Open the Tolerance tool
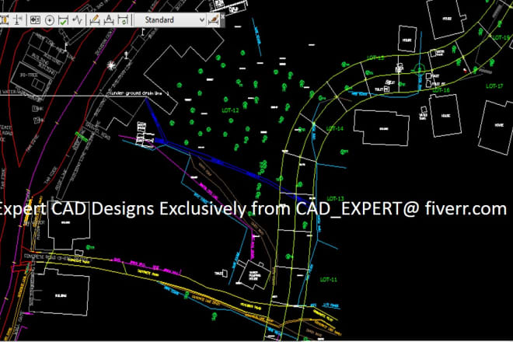 click(x=35, y=20)
